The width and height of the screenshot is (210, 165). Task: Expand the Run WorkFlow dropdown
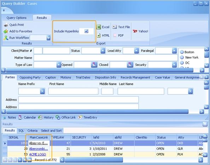tap(48, 38)
